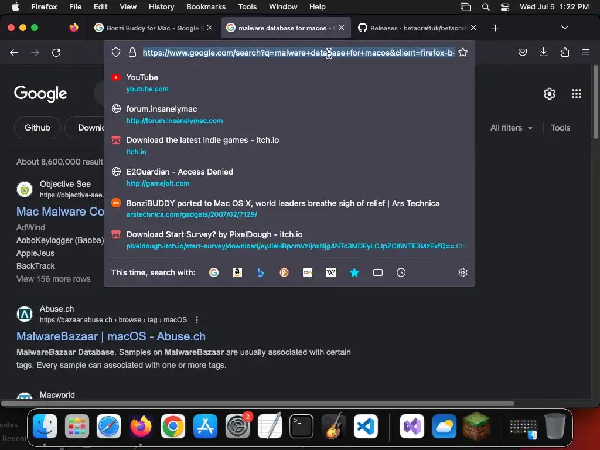Open the Tools menu in menu bar
This screenshot has width=600, height=450.
(x=247, y=7)
